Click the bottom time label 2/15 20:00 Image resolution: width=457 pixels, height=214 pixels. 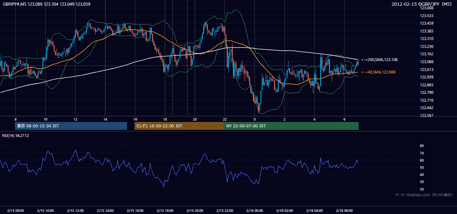(195, 210)
